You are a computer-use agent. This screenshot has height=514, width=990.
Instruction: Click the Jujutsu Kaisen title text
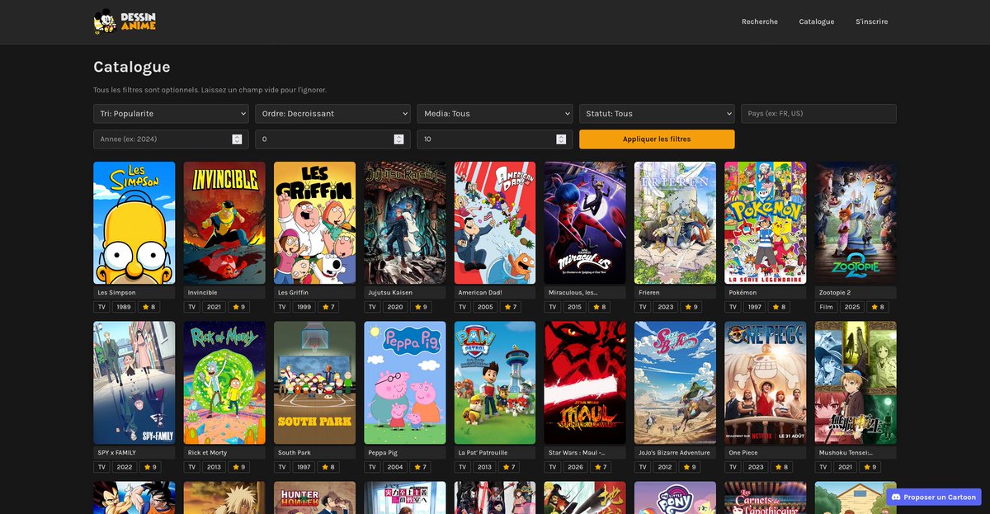pyautogui.click(x=390, y=292)
